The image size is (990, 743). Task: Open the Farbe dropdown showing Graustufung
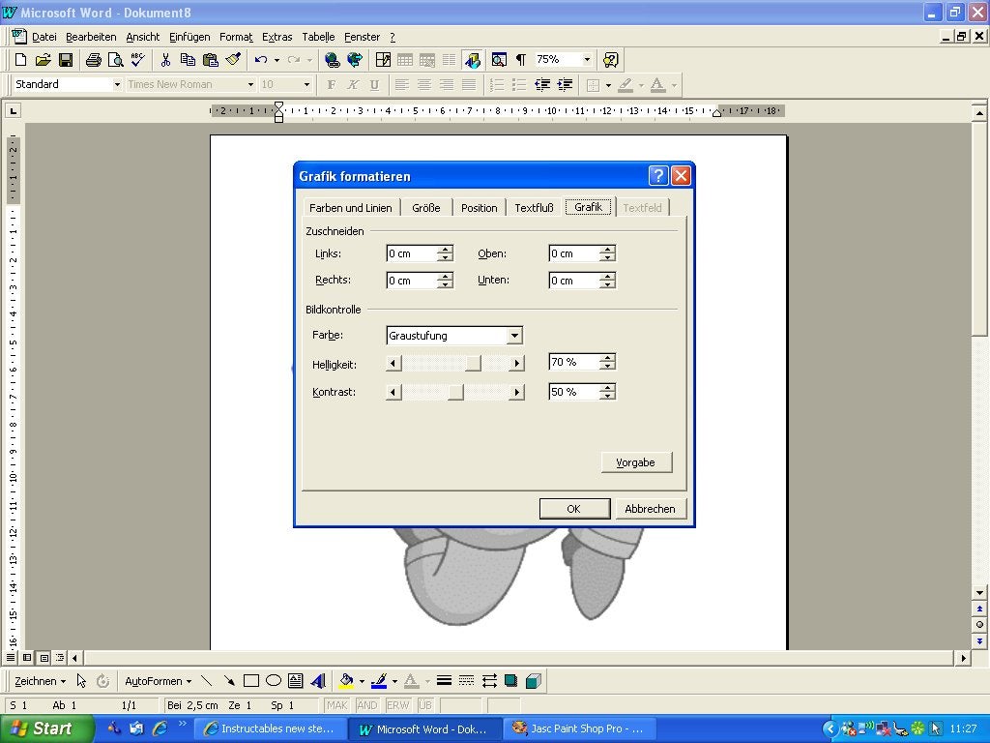pos(514,336)
